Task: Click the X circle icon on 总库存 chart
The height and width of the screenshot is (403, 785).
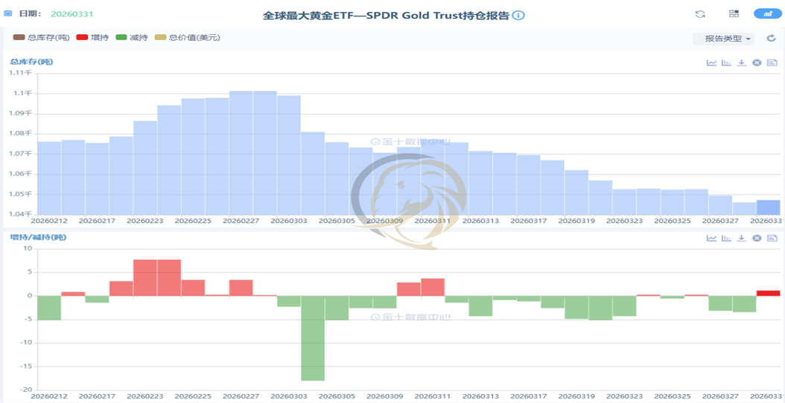Action: click(757, 62)
